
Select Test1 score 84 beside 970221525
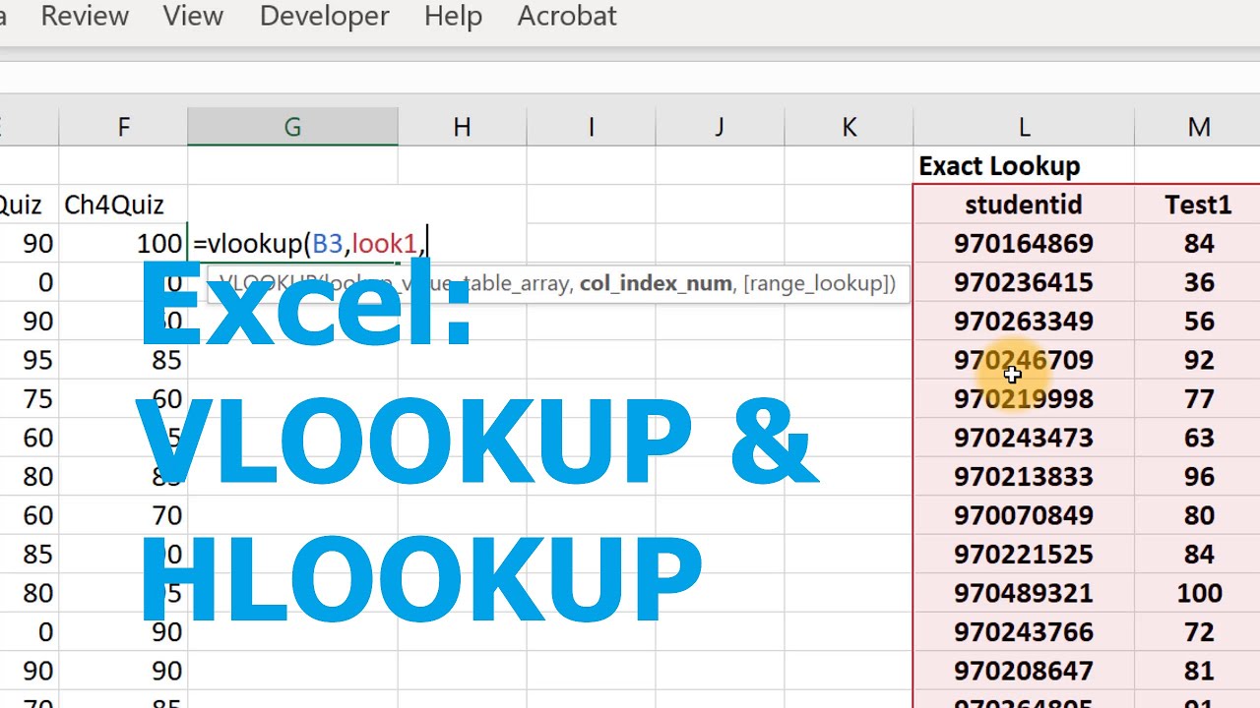(x=1198, y=554)
